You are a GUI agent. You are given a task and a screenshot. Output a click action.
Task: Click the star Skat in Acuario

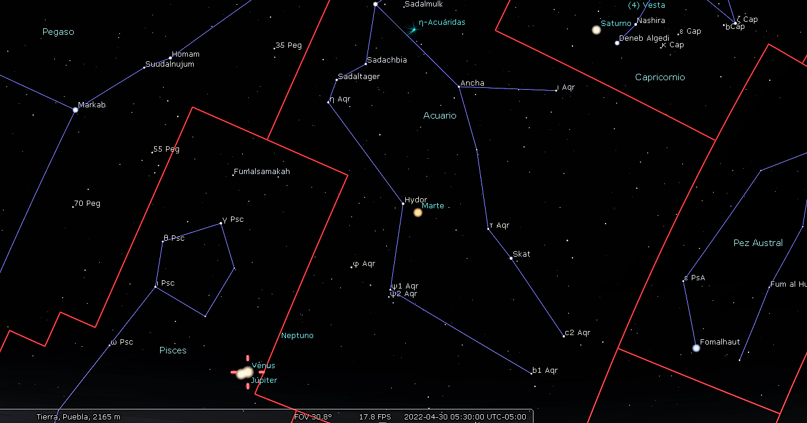tap(511, 258)
